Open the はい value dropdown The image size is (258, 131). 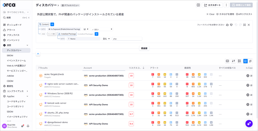tap(102, 29)
